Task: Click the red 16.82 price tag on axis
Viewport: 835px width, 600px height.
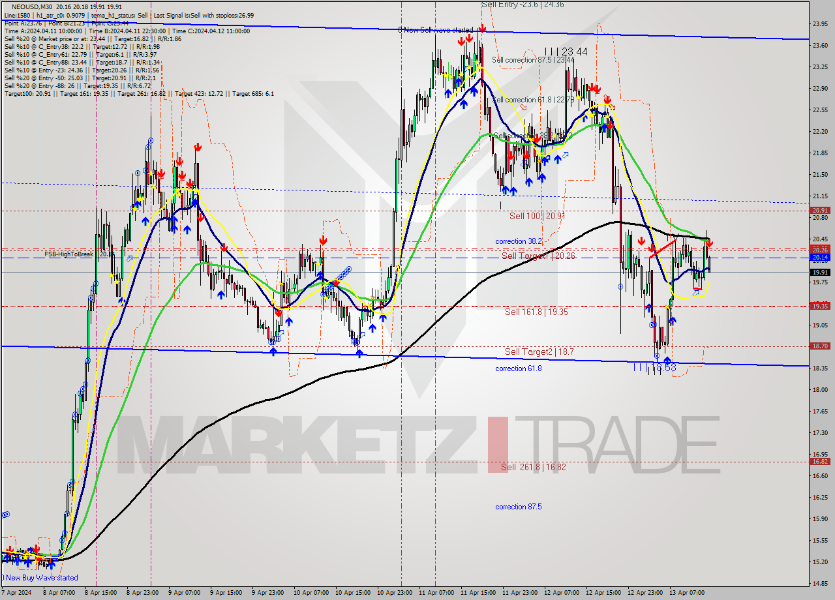Action: tap(820, 462)
